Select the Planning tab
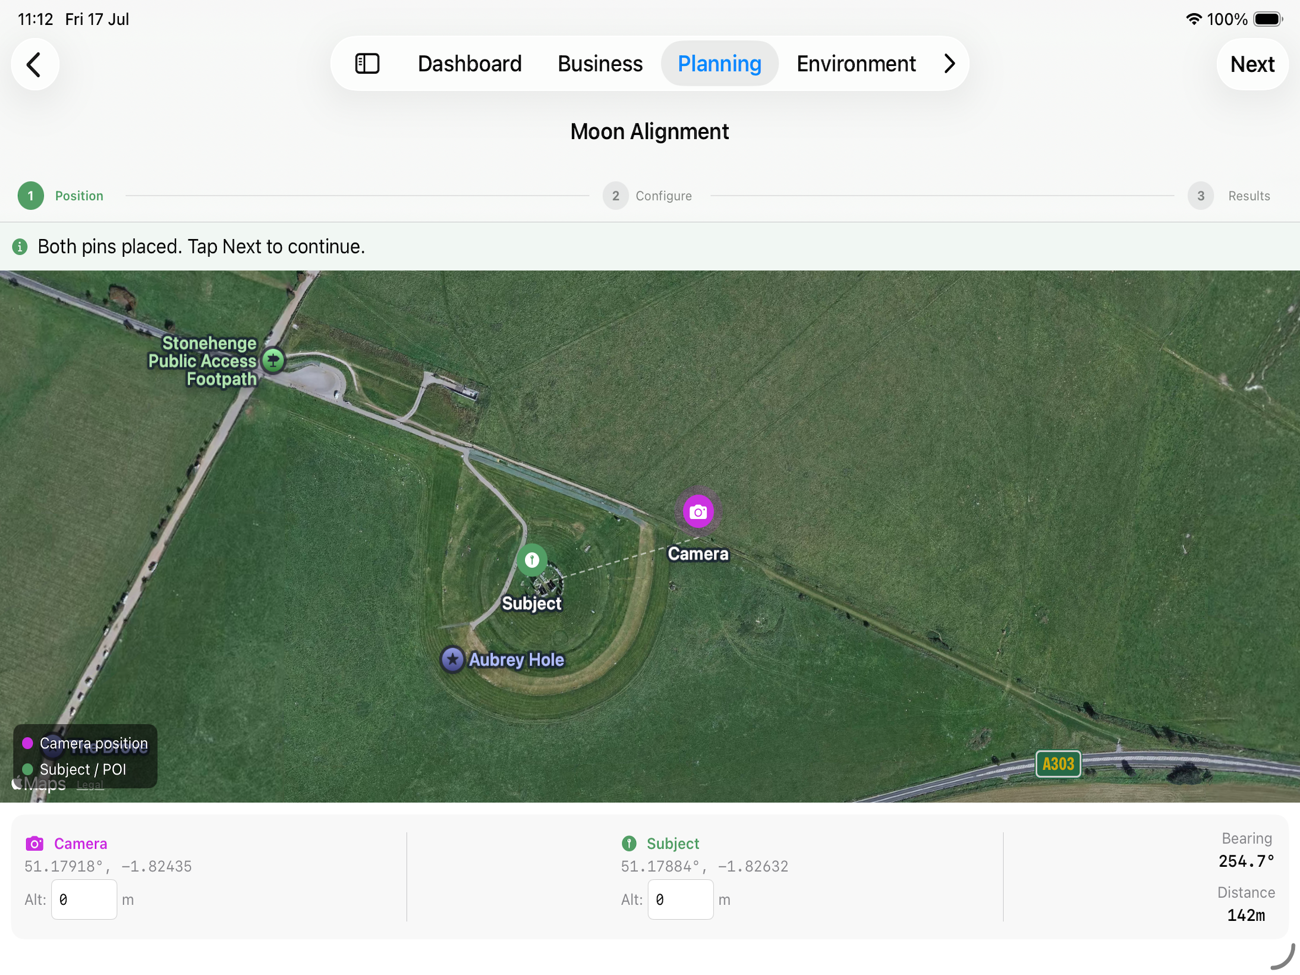 pyautogui.click(x=719, y=64)
